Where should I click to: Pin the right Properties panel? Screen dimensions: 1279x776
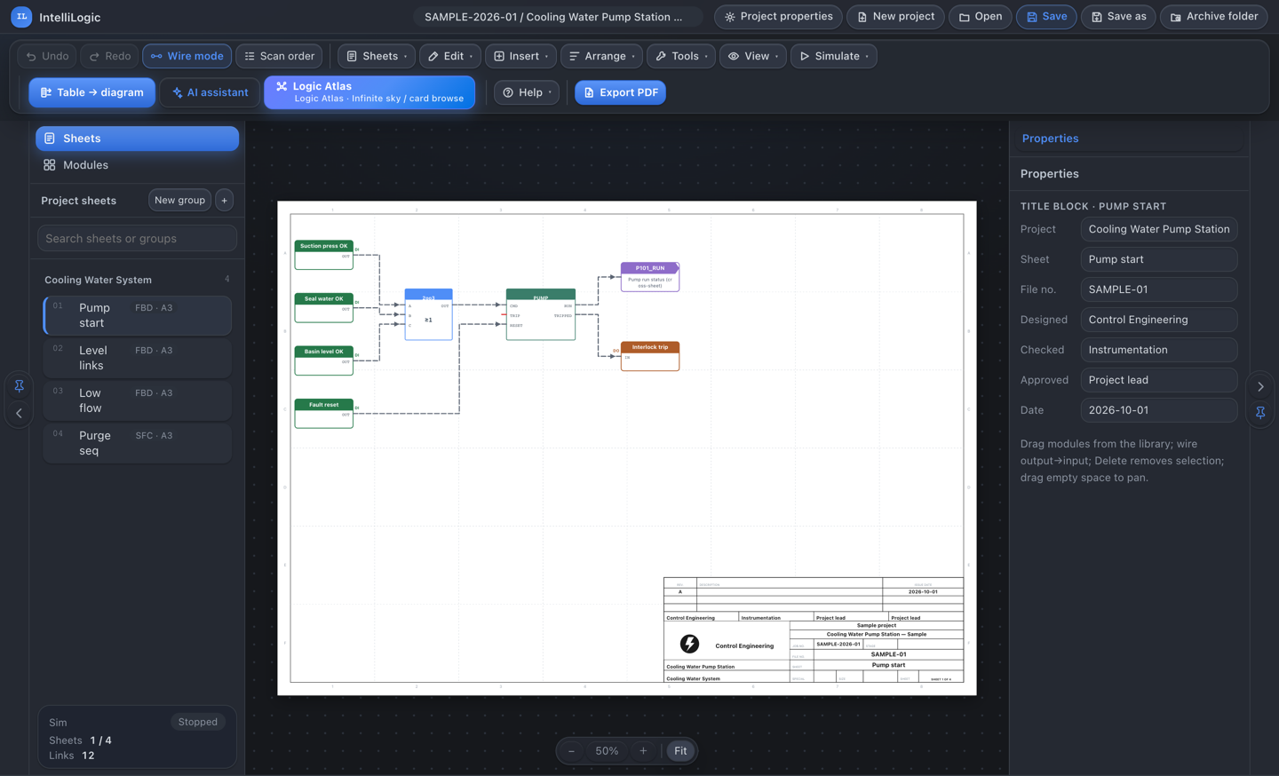[1260, 413]
